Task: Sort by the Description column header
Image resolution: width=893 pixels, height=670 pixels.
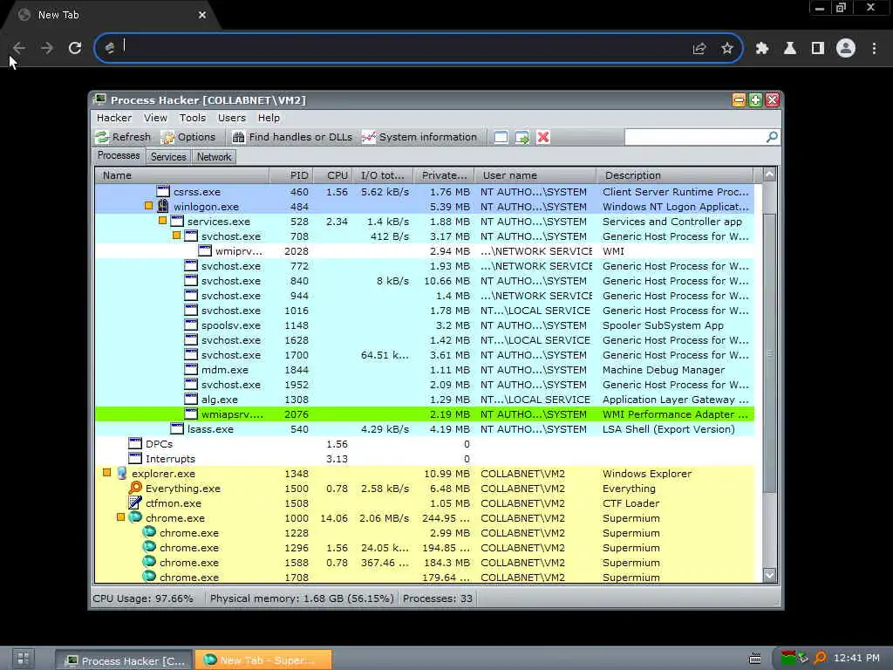Action: click(x=675, y=175)
